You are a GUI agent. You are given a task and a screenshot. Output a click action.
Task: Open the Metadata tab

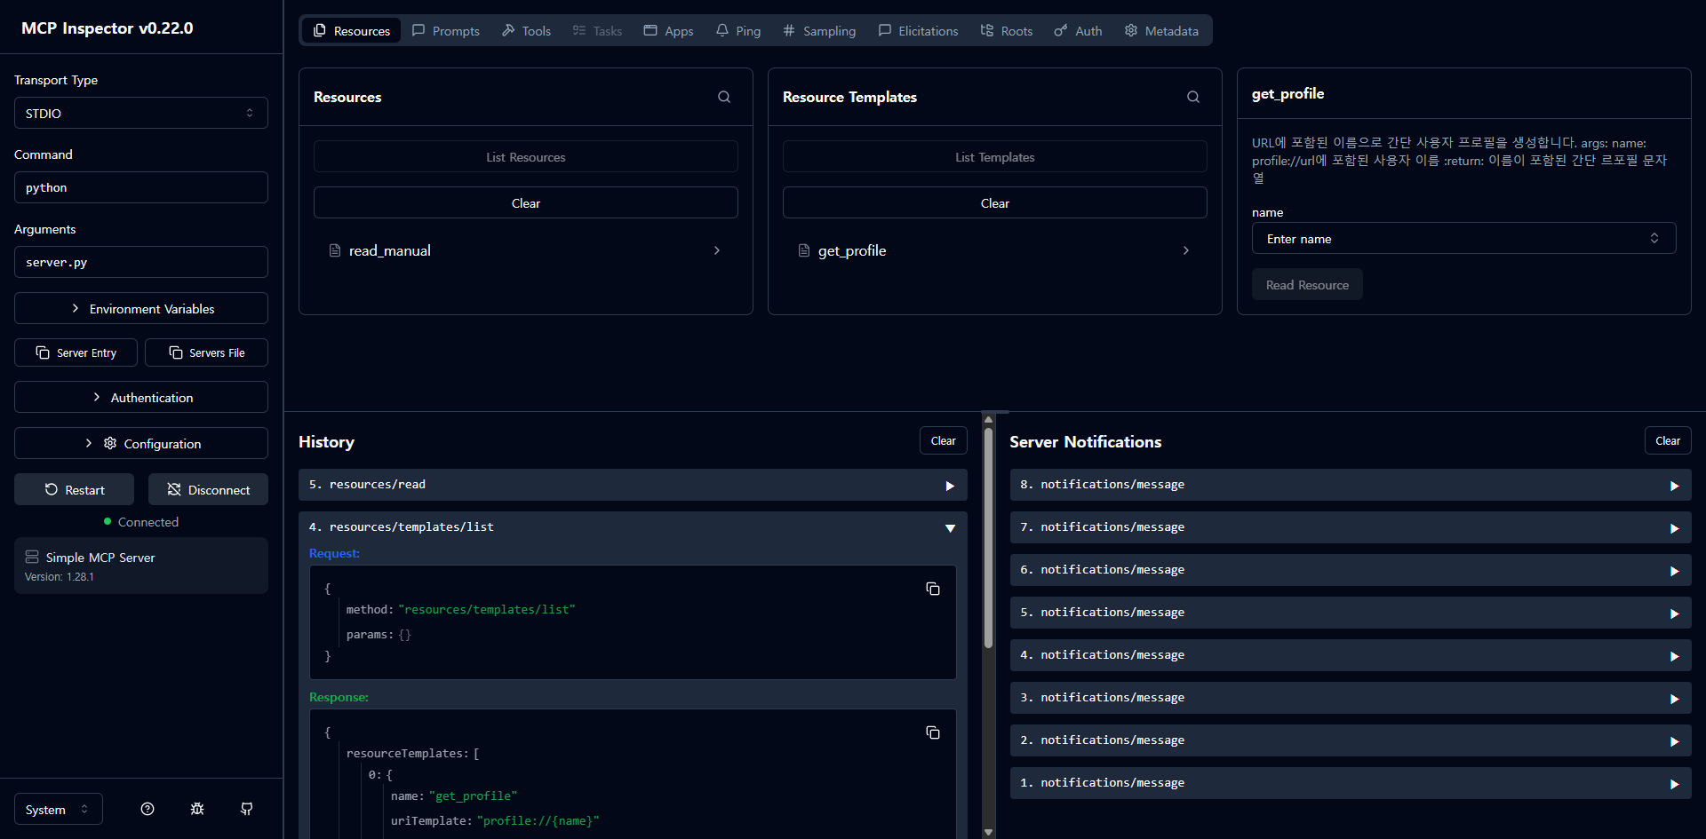1161,30
